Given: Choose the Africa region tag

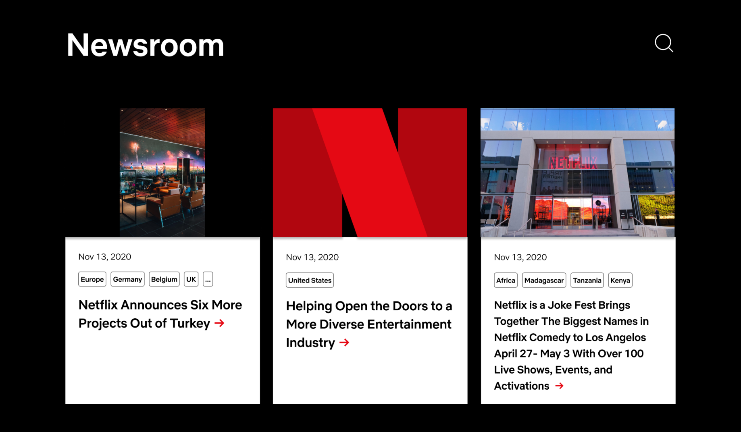Looking at the screenshot, I should tap(505, 280).
